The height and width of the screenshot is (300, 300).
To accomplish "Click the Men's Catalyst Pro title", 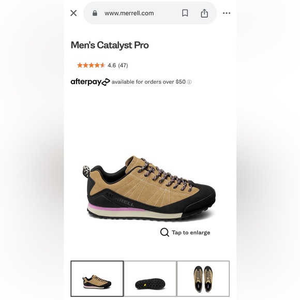I will pos(110,46).
